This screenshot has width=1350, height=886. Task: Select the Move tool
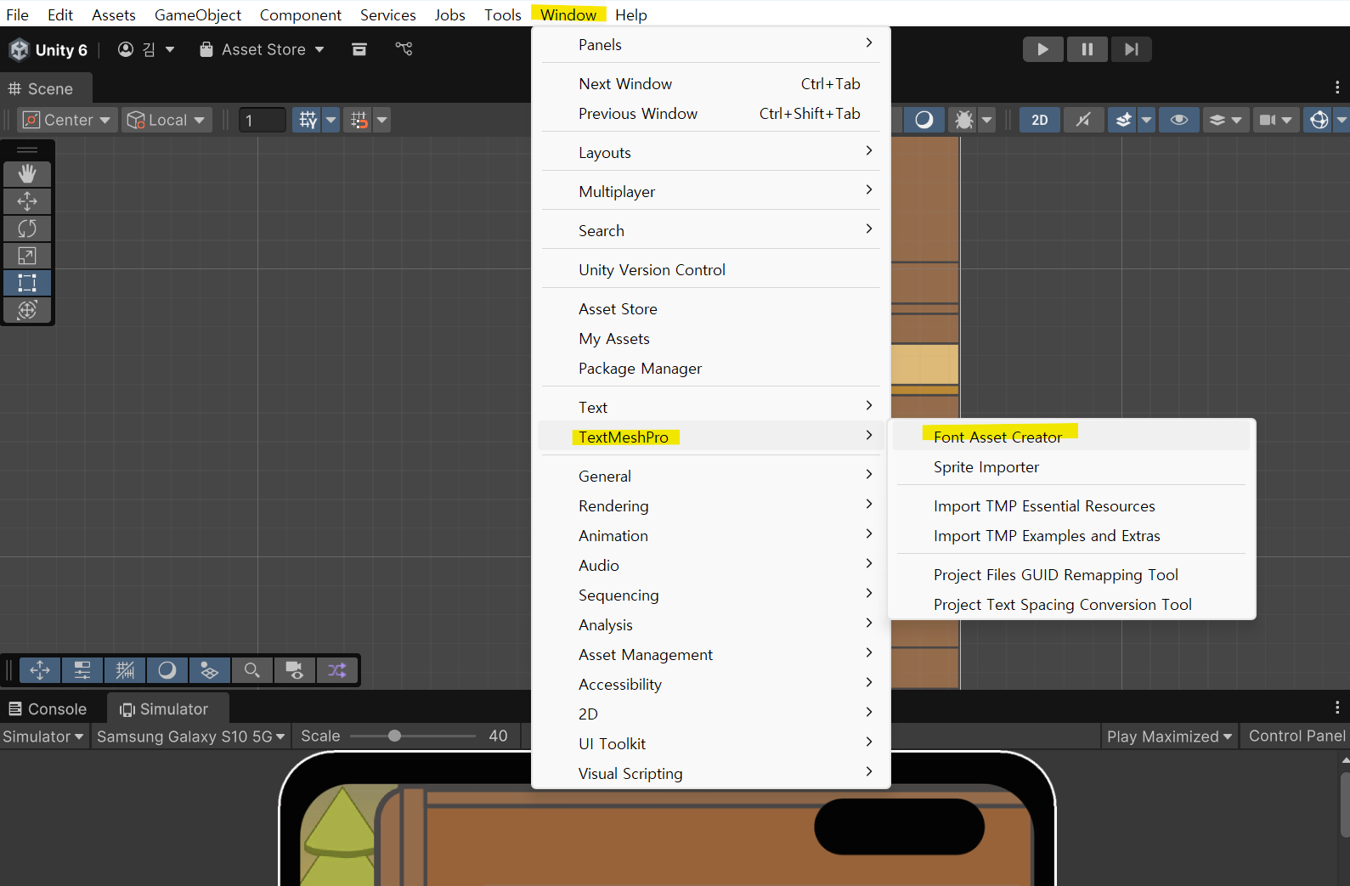click(27, 201)
